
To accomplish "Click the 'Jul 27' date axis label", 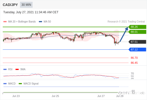I will [101, 96].
